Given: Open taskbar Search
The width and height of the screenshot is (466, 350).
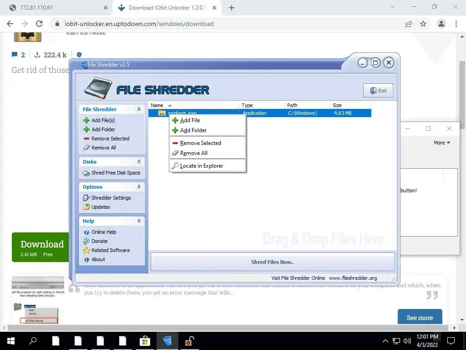Looking at the screenshot, I should pos(33,341).
